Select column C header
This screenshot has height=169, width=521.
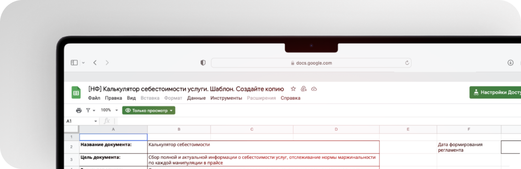[252, 129]
